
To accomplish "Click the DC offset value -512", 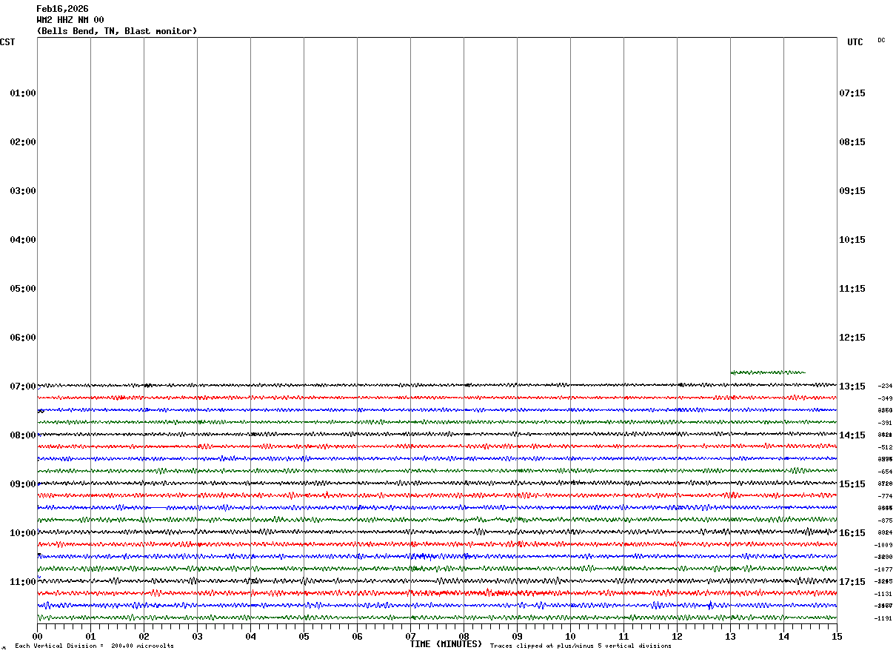I will click(885, 448).
